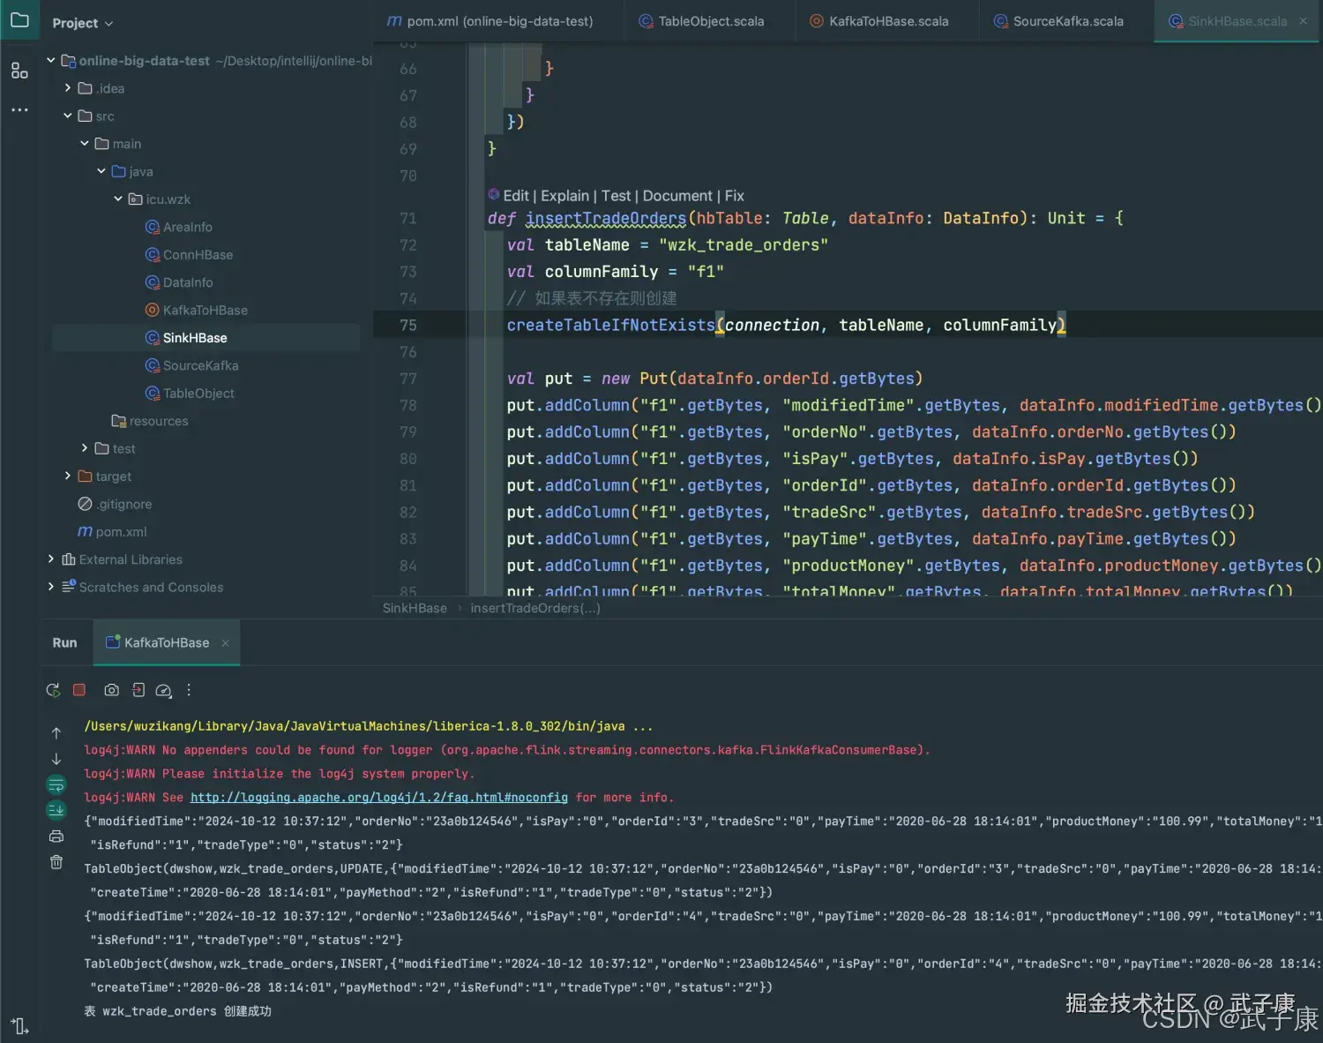Close the KafkaToHBase run tab
Image resolution: width=1323 pixels, height=1043 pixels.
pos(225,643)
